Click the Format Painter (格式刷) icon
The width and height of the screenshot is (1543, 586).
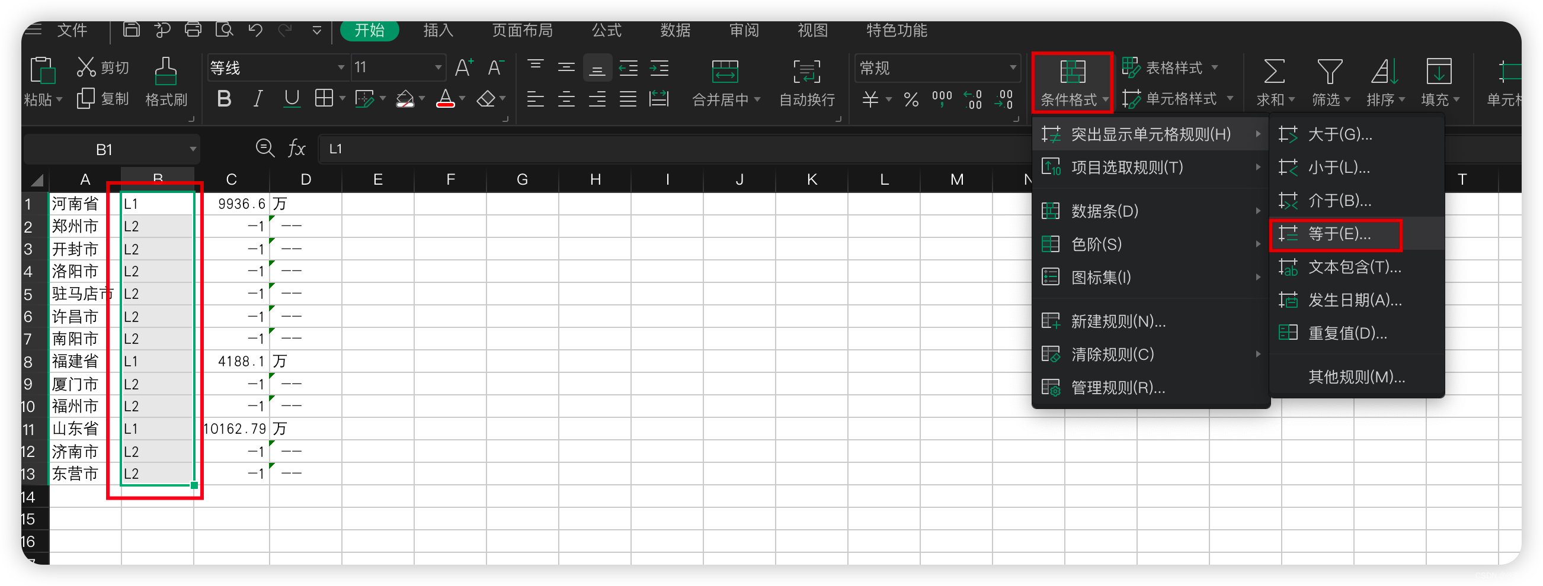(166, 72)
